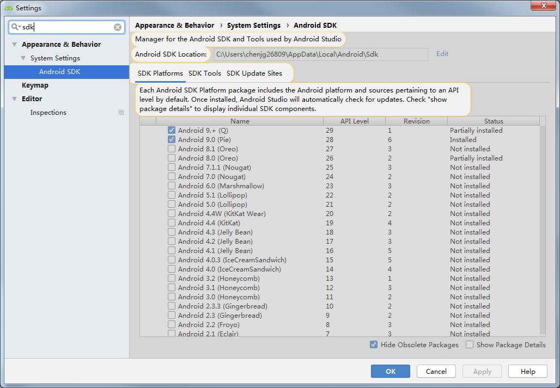Click 'Installed' status for Android 9.0 (Pie)
Viewport: 560px width, 388px height.
click(x=463, y=139)
